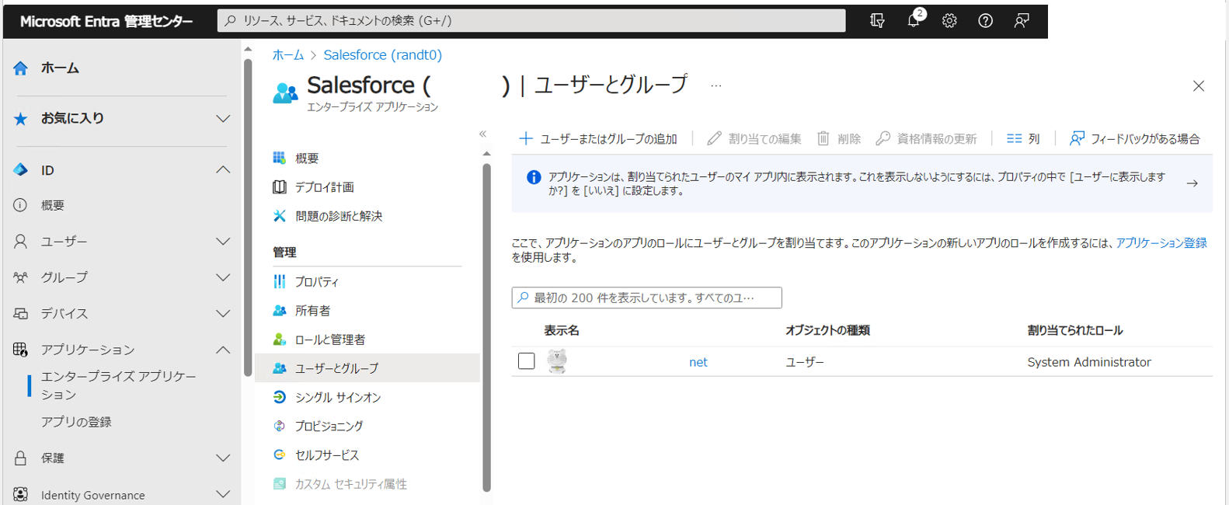Follow the アプリケーション登録 link

point(1161,243)
